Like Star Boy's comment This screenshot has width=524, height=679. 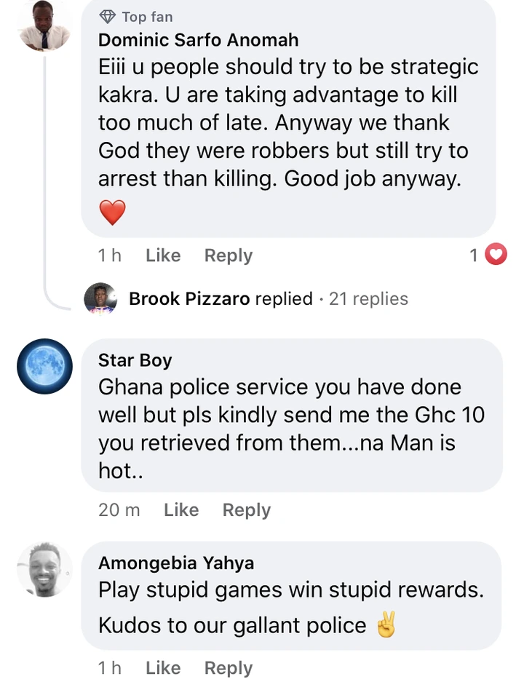click(x=181, y=510)
